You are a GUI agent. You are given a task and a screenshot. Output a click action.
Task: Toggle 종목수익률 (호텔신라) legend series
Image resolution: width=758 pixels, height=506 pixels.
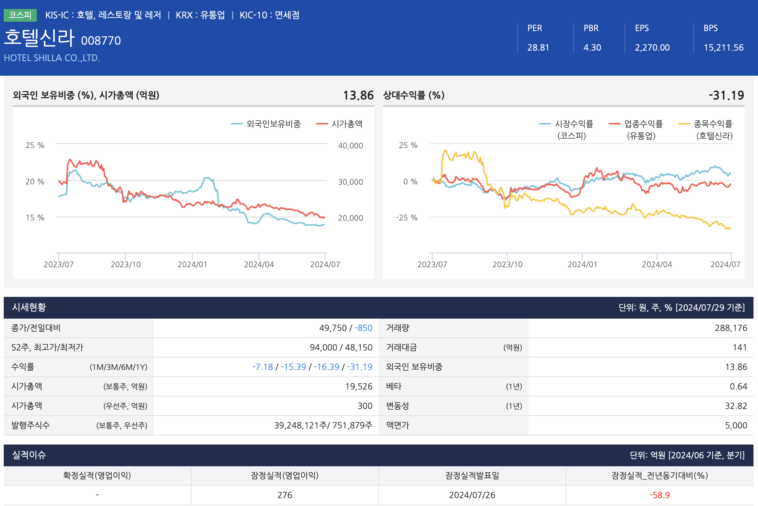tap(712, 124)
